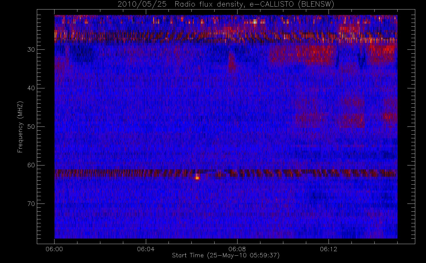This screenshot has height=263, width=426.
Task: Click the 60 frequency tick label
Action: tap(31, 165)
